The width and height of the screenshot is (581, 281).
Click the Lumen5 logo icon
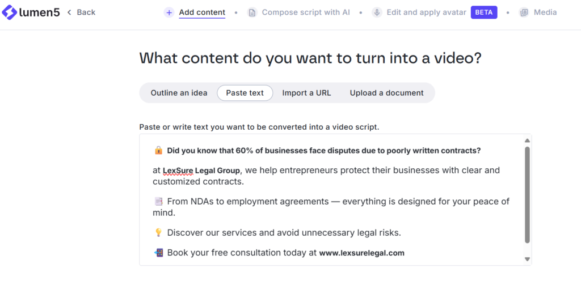pyautogui.click(x=10, y=12)
